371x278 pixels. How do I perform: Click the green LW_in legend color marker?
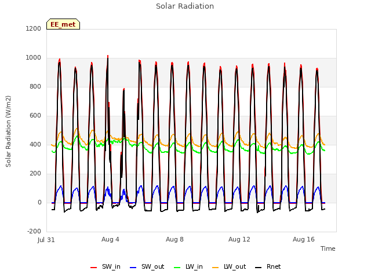coord(177,268)
